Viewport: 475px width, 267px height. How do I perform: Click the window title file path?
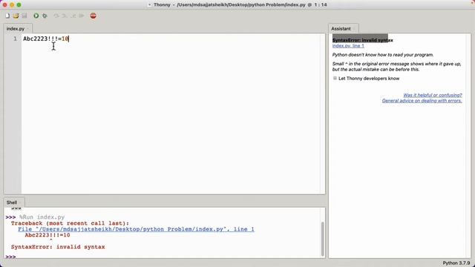pos(241,4)
